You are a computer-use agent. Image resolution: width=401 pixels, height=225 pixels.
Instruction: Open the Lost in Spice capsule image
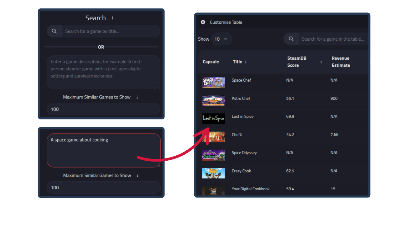213,119
